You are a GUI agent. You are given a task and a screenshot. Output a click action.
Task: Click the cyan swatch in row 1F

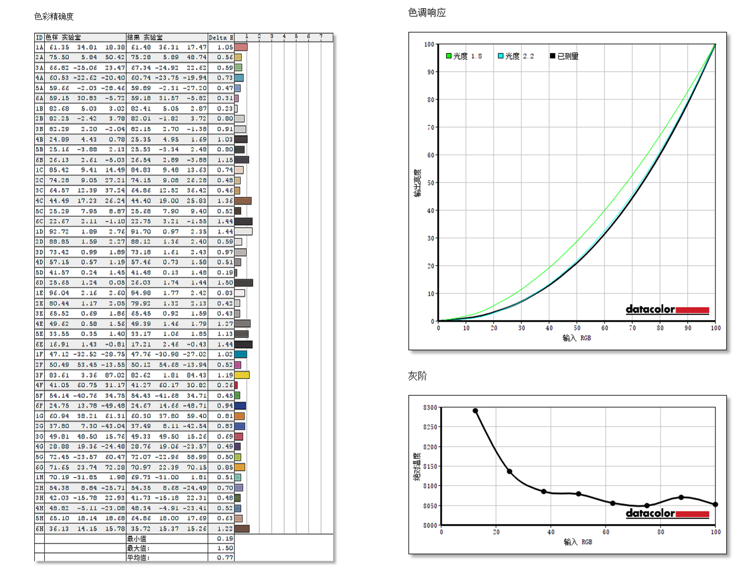click(x=240, y=355)
